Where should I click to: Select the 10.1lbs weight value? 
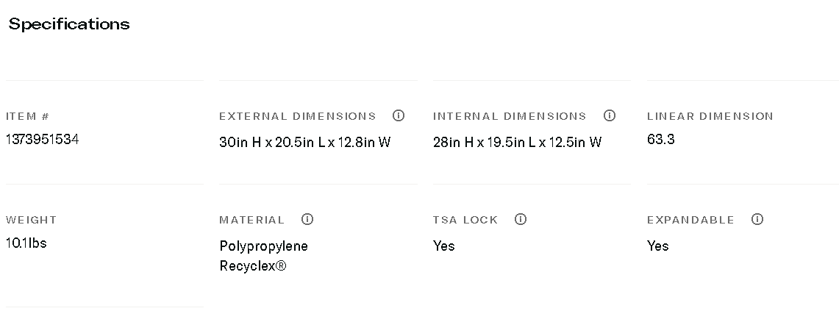pyautogui.click(x=26, y=243)
